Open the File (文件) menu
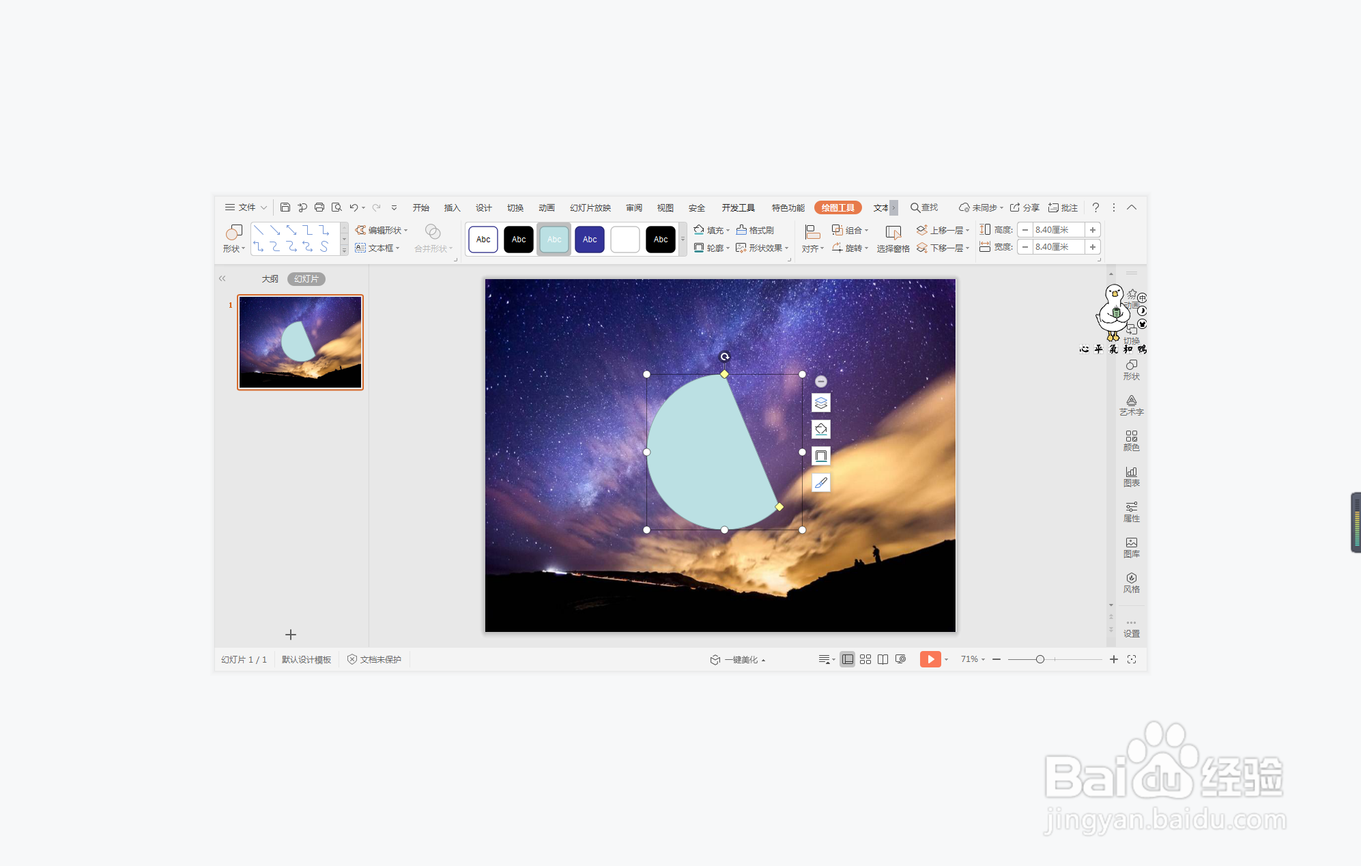1361x866 pixels. tap(246, 207)
